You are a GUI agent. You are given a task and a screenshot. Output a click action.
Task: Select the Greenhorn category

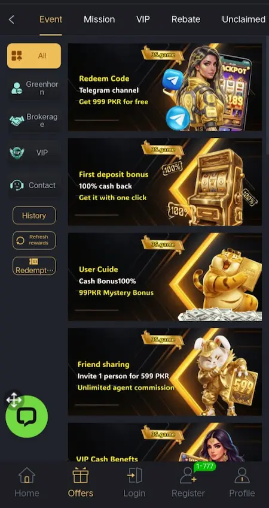pos(34,88)
